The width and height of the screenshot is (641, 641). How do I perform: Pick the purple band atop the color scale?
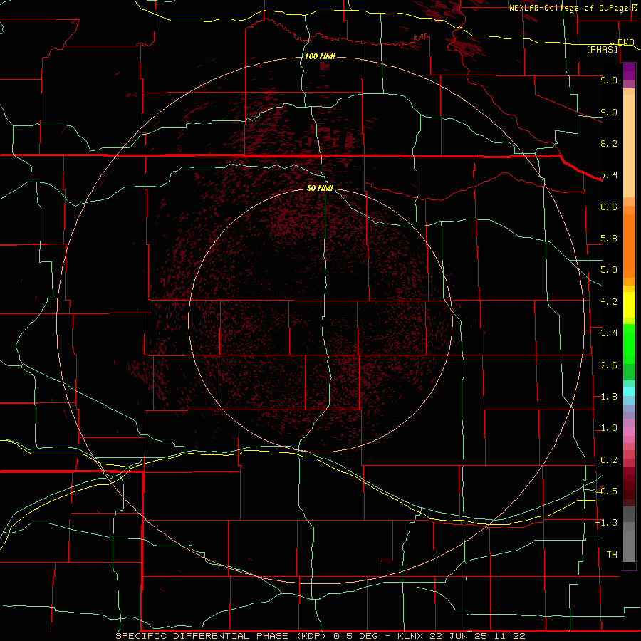point(629,71)
